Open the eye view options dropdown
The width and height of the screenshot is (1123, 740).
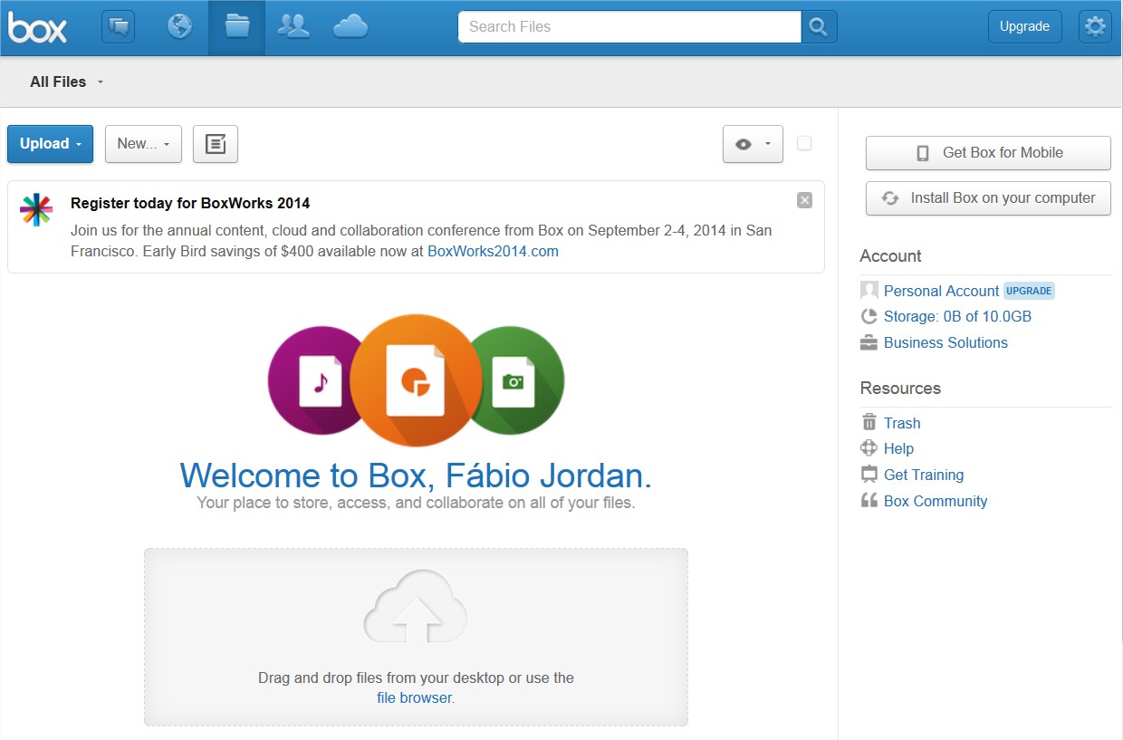coord(753,144)
